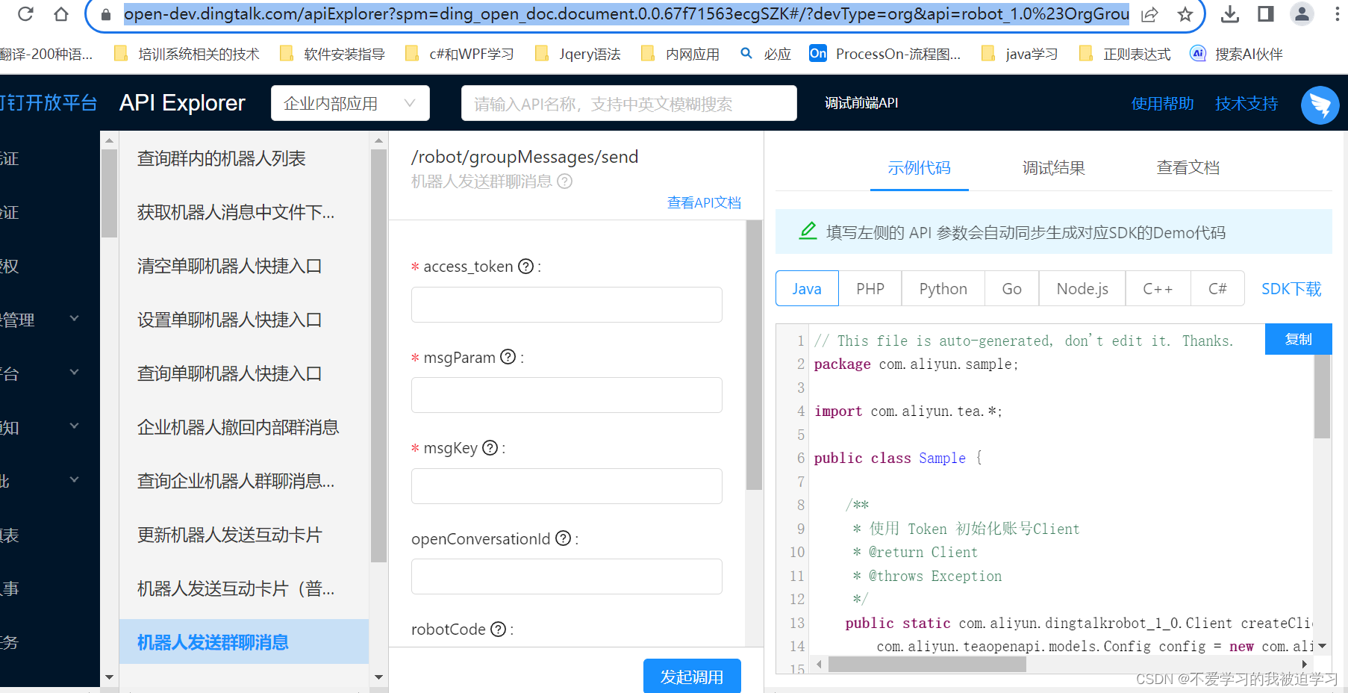1348x693 pixels.
Task: Switch to the 调试结果 tab
Action: click(x=1053, y=168)
